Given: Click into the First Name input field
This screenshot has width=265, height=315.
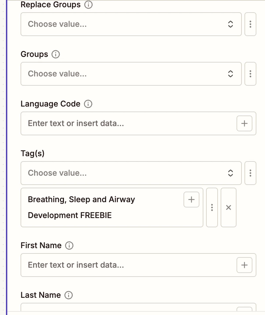Looking at the screenshot, I should click(128, 265).
